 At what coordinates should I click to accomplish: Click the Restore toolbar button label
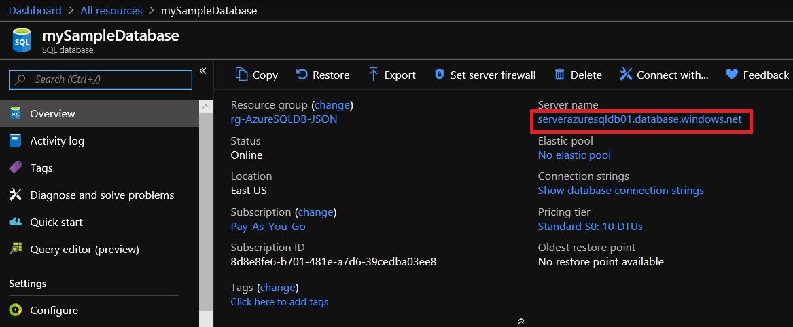tap(331, 75)
